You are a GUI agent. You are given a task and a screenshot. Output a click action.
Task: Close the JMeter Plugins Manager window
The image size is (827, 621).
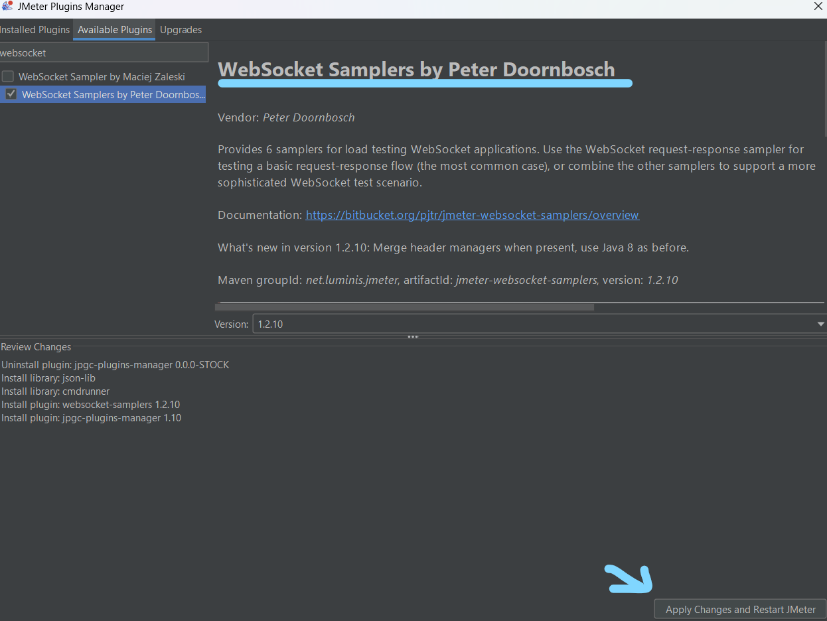point(818,7)
